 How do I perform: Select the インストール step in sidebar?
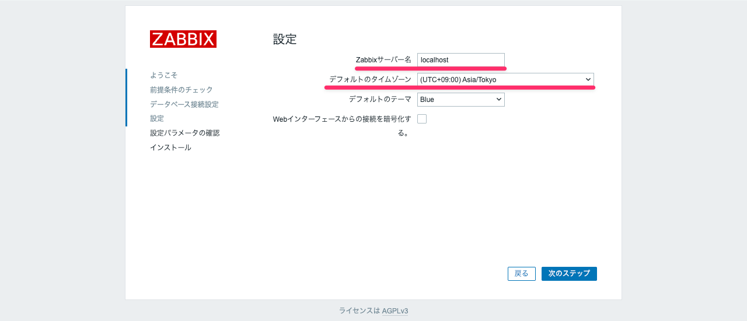pos(170,147)
